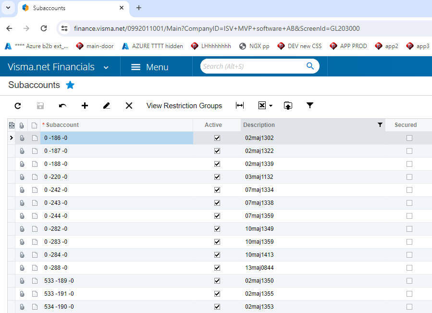This screenshot has width=432, height=313.
Task: Click View Restriction Groups
Action: point(185,106)
